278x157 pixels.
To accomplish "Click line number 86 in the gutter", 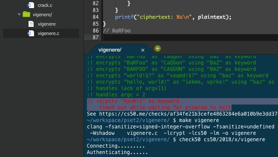I will 95,31.
